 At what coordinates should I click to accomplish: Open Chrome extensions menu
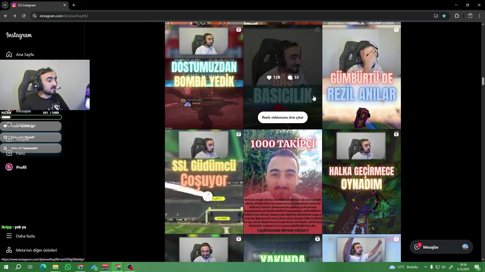coord(457,16)
